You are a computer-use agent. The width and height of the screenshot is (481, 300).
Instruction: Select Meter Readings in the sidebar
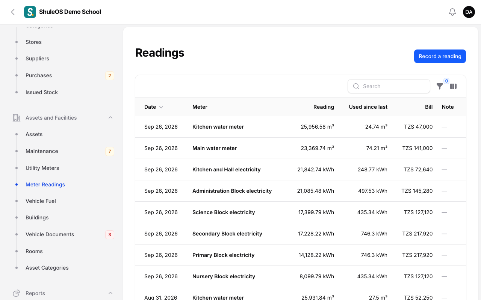(45, 184)
